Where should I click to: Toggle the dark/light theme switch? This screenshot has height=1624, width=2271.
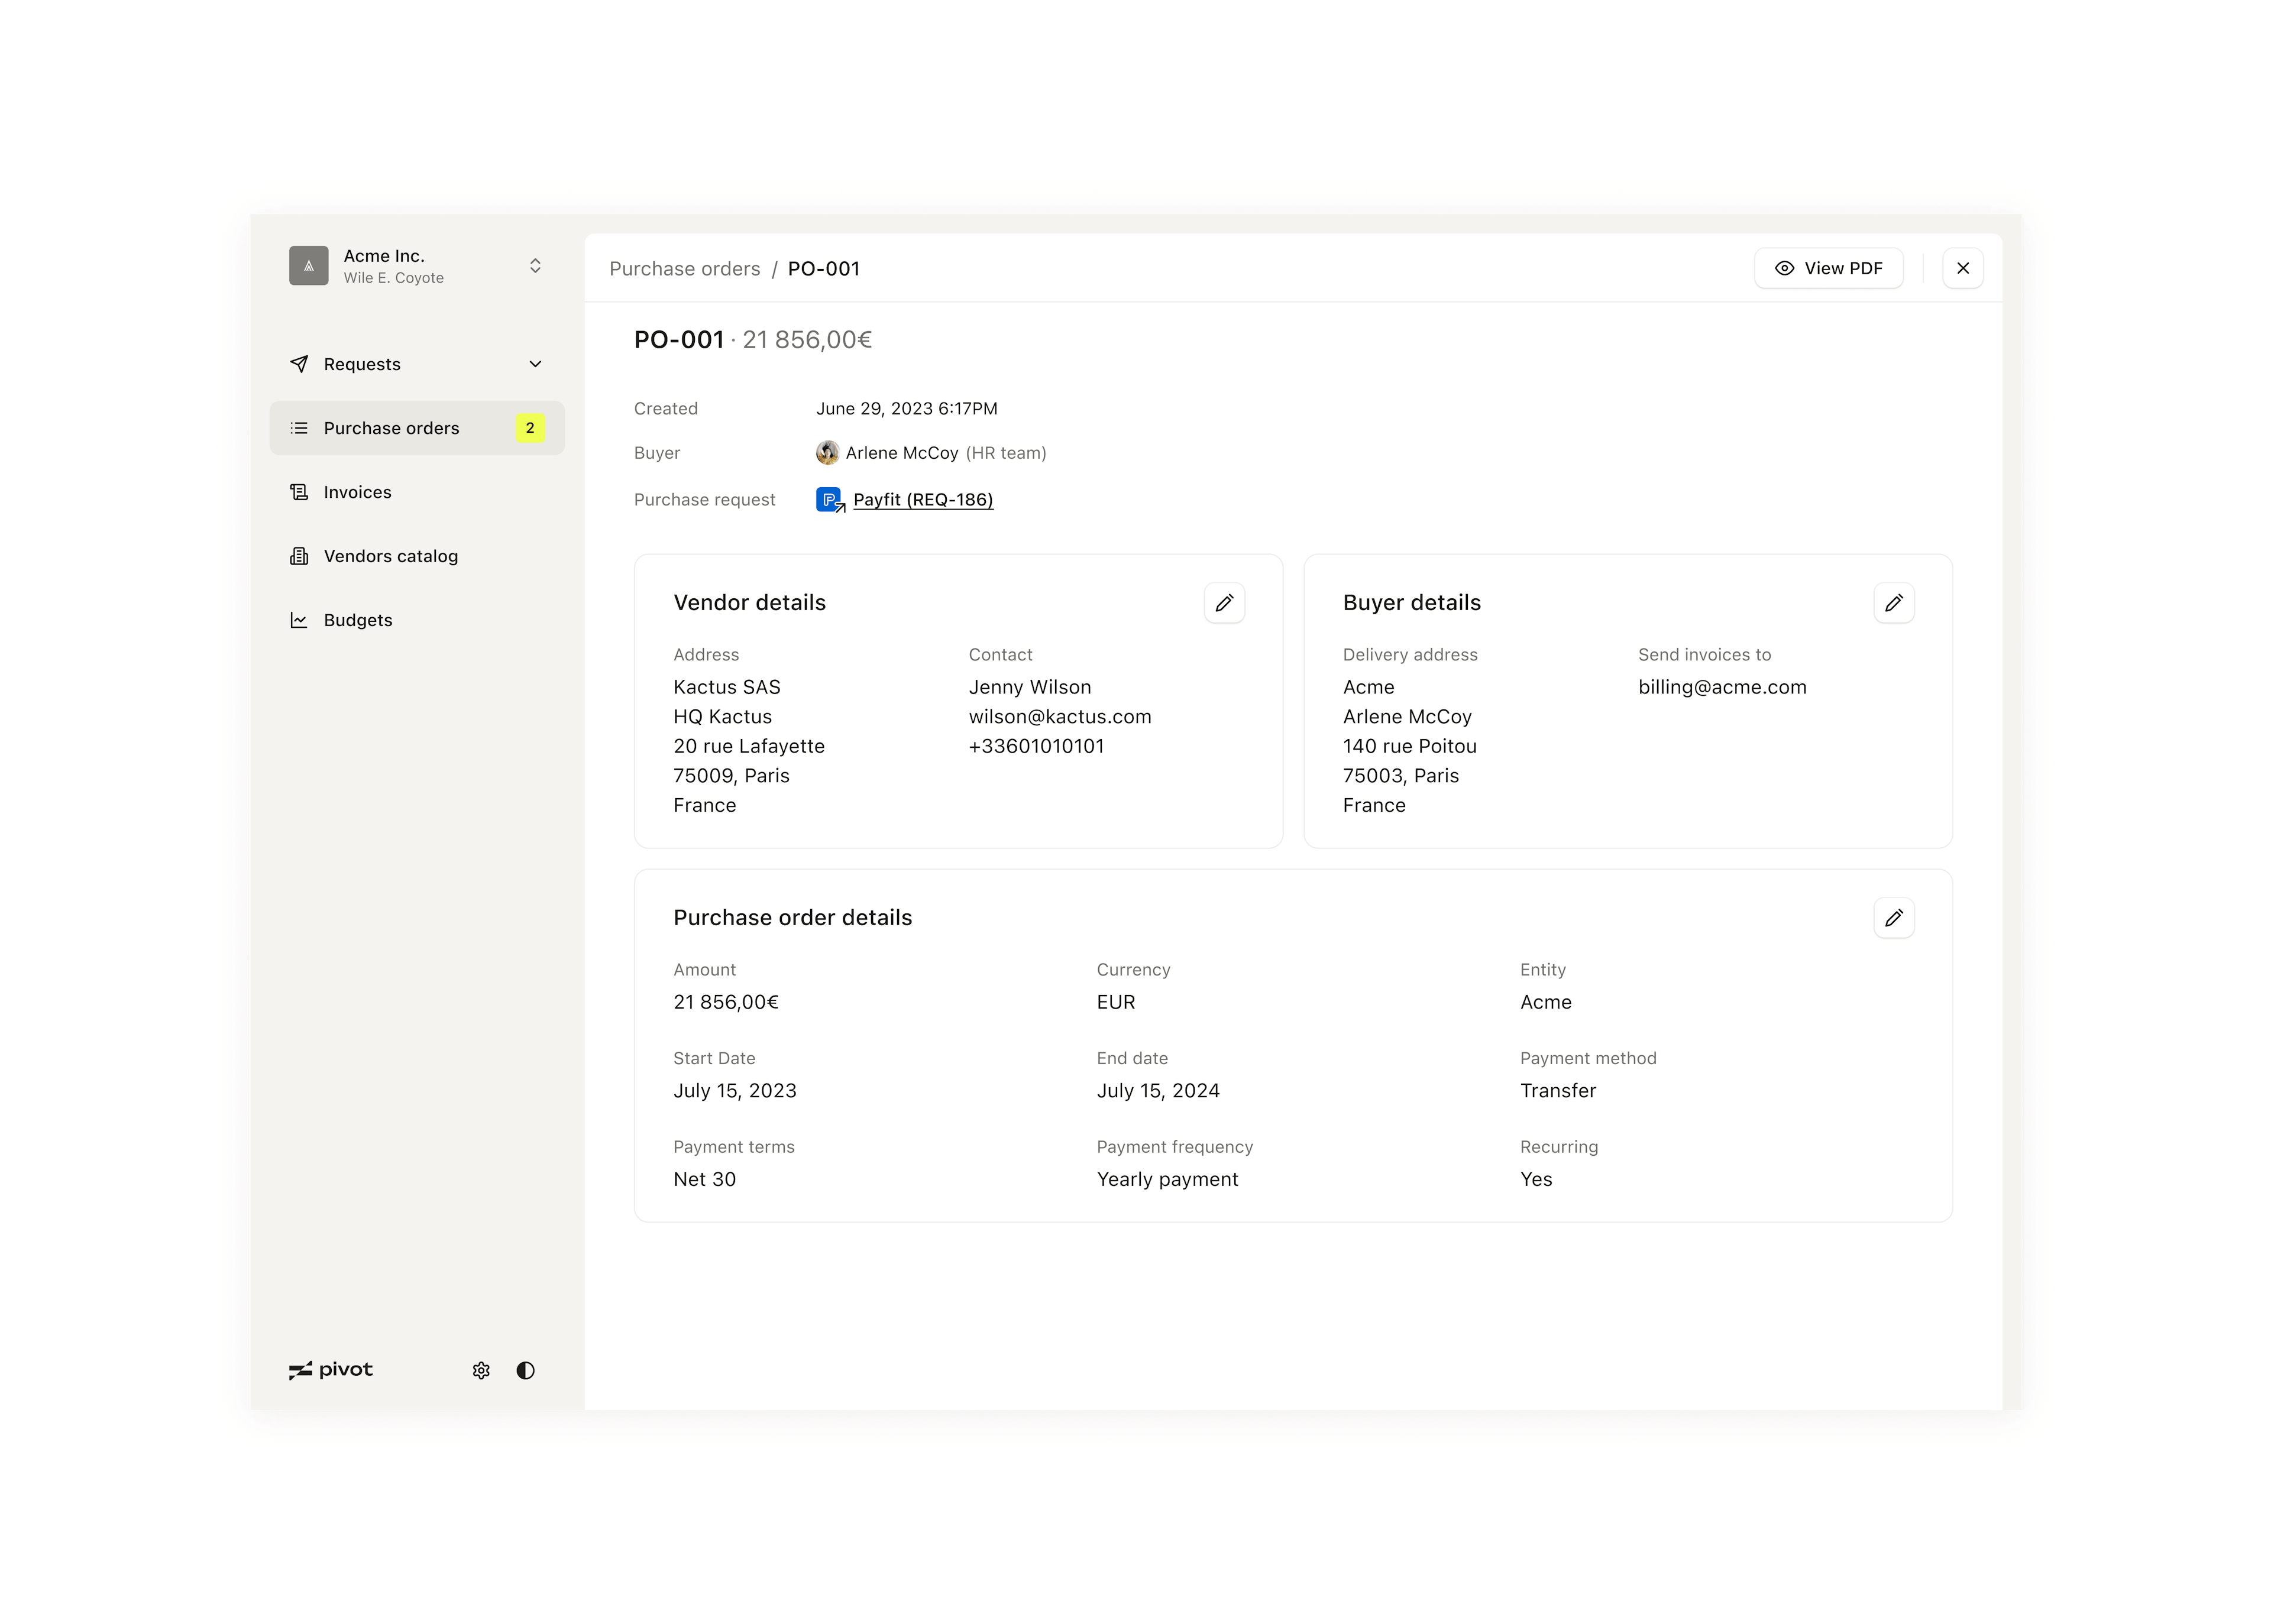point(525,1370)
